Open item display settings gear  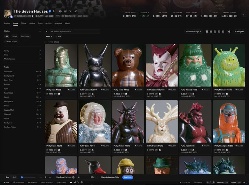point(229,32)
